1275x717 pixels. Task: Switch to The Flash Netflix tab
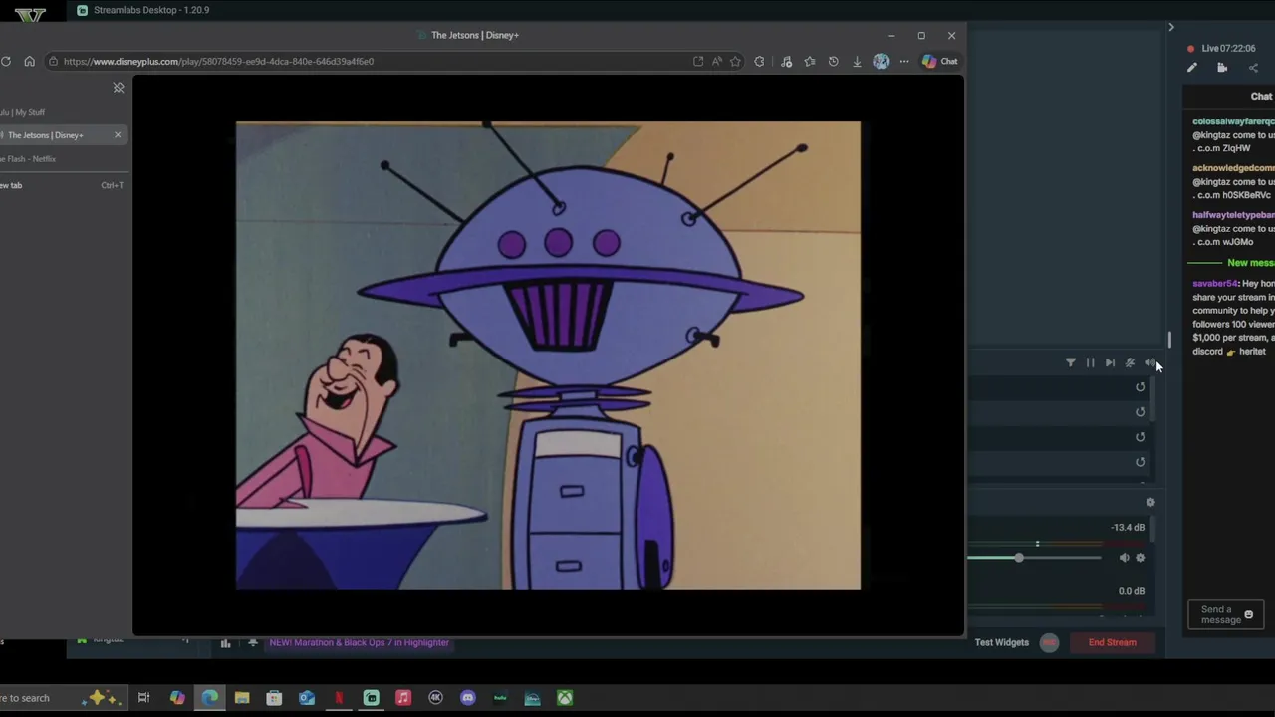click(28, 159)
